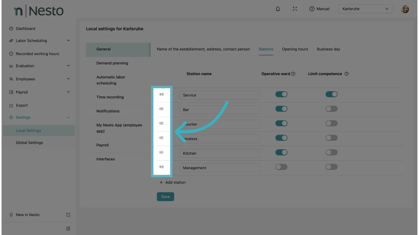Collapse the sidebar using bottom menu icon
The height and width of the screenshot is (235, 419).
68,228
